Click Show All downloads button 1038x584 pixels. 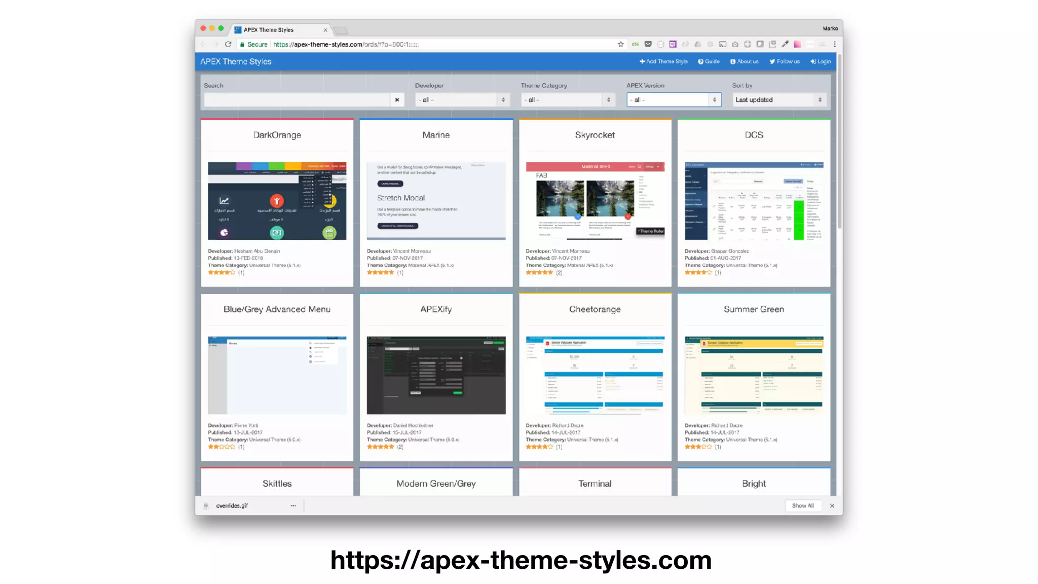click(803, 506)
